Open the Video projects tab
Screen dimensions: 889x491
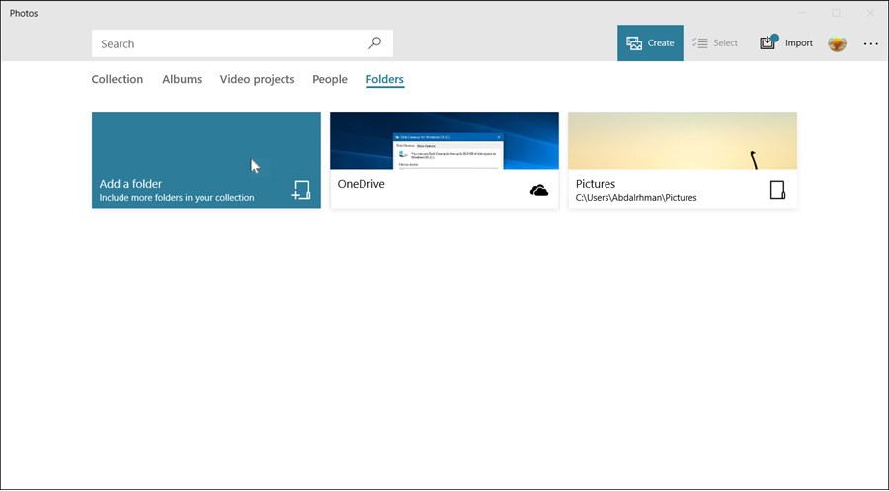258,79
